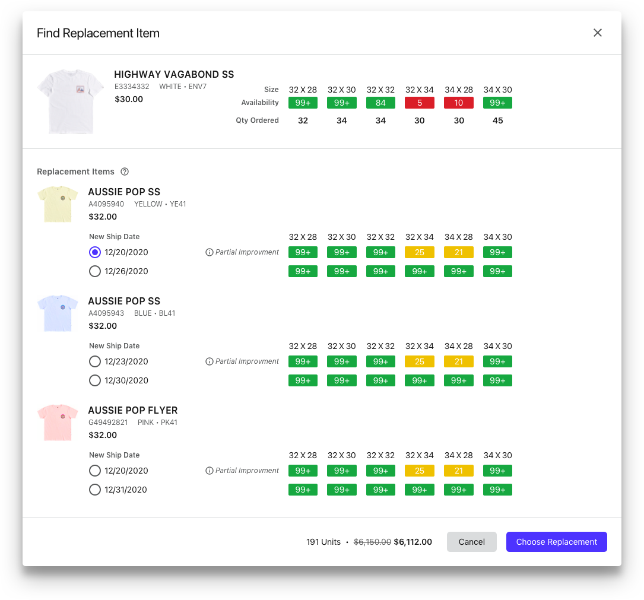Click the pink Aussie Pop Flyer thumbnail
This screenshot has width=644, height=600.
58,423
